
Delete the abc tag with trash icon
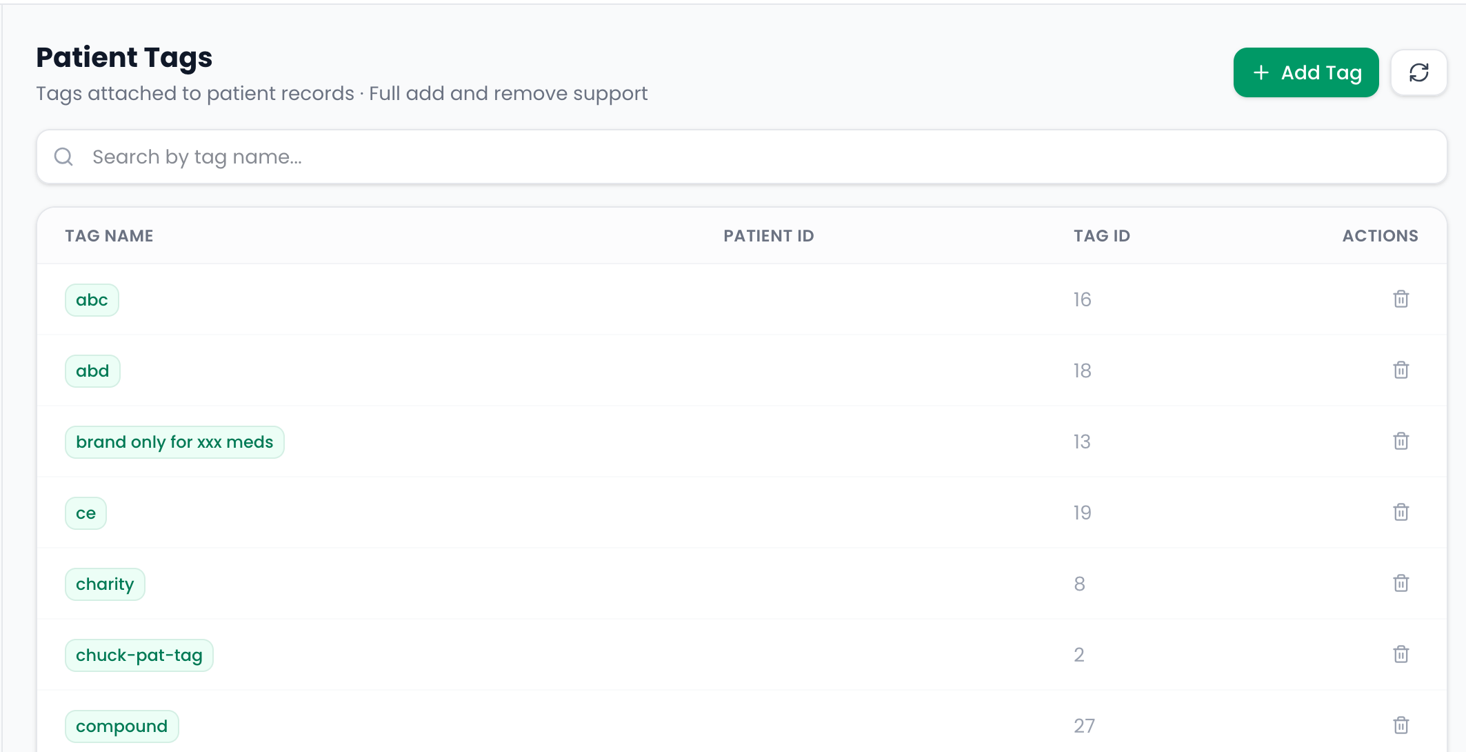click(x=1400, y=299)
